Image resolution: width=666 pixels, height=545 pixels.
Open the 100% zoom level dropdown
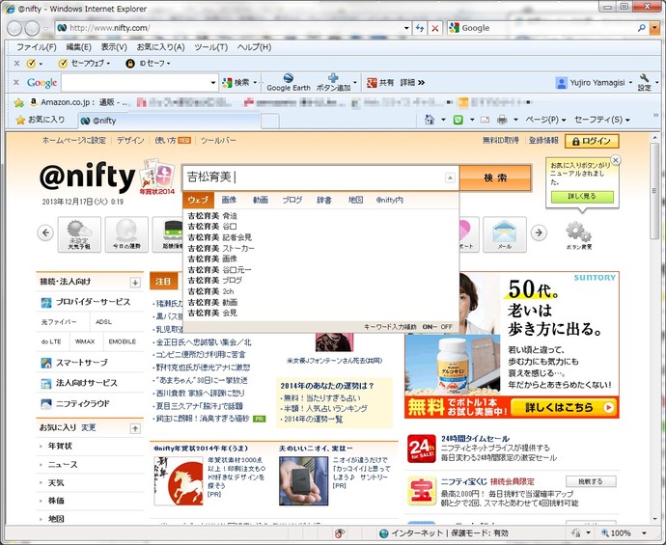(644, 533)
